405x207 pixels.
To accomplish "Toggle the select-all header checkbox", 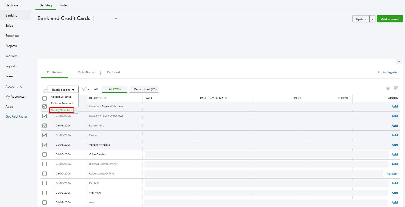I will point(44,98).
